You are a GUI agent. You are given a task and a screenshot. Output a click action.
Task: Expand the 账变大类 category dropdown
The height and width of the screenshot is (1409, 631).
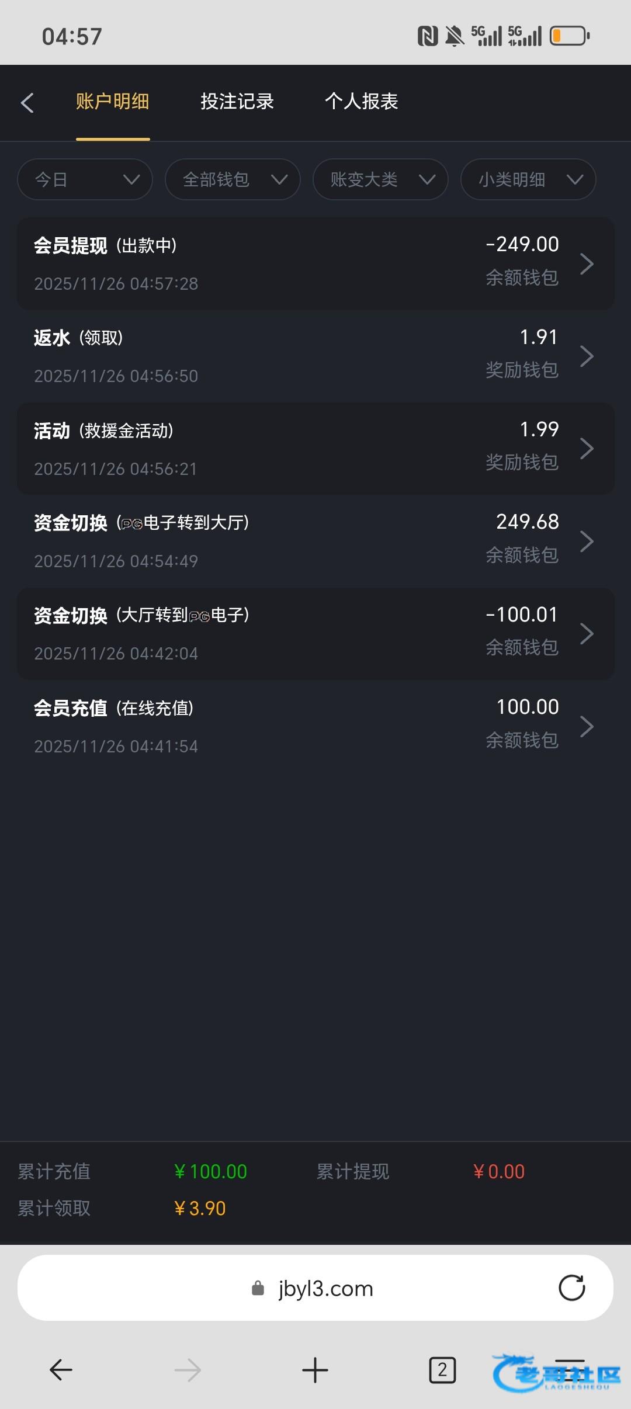(x=381, y=179)
